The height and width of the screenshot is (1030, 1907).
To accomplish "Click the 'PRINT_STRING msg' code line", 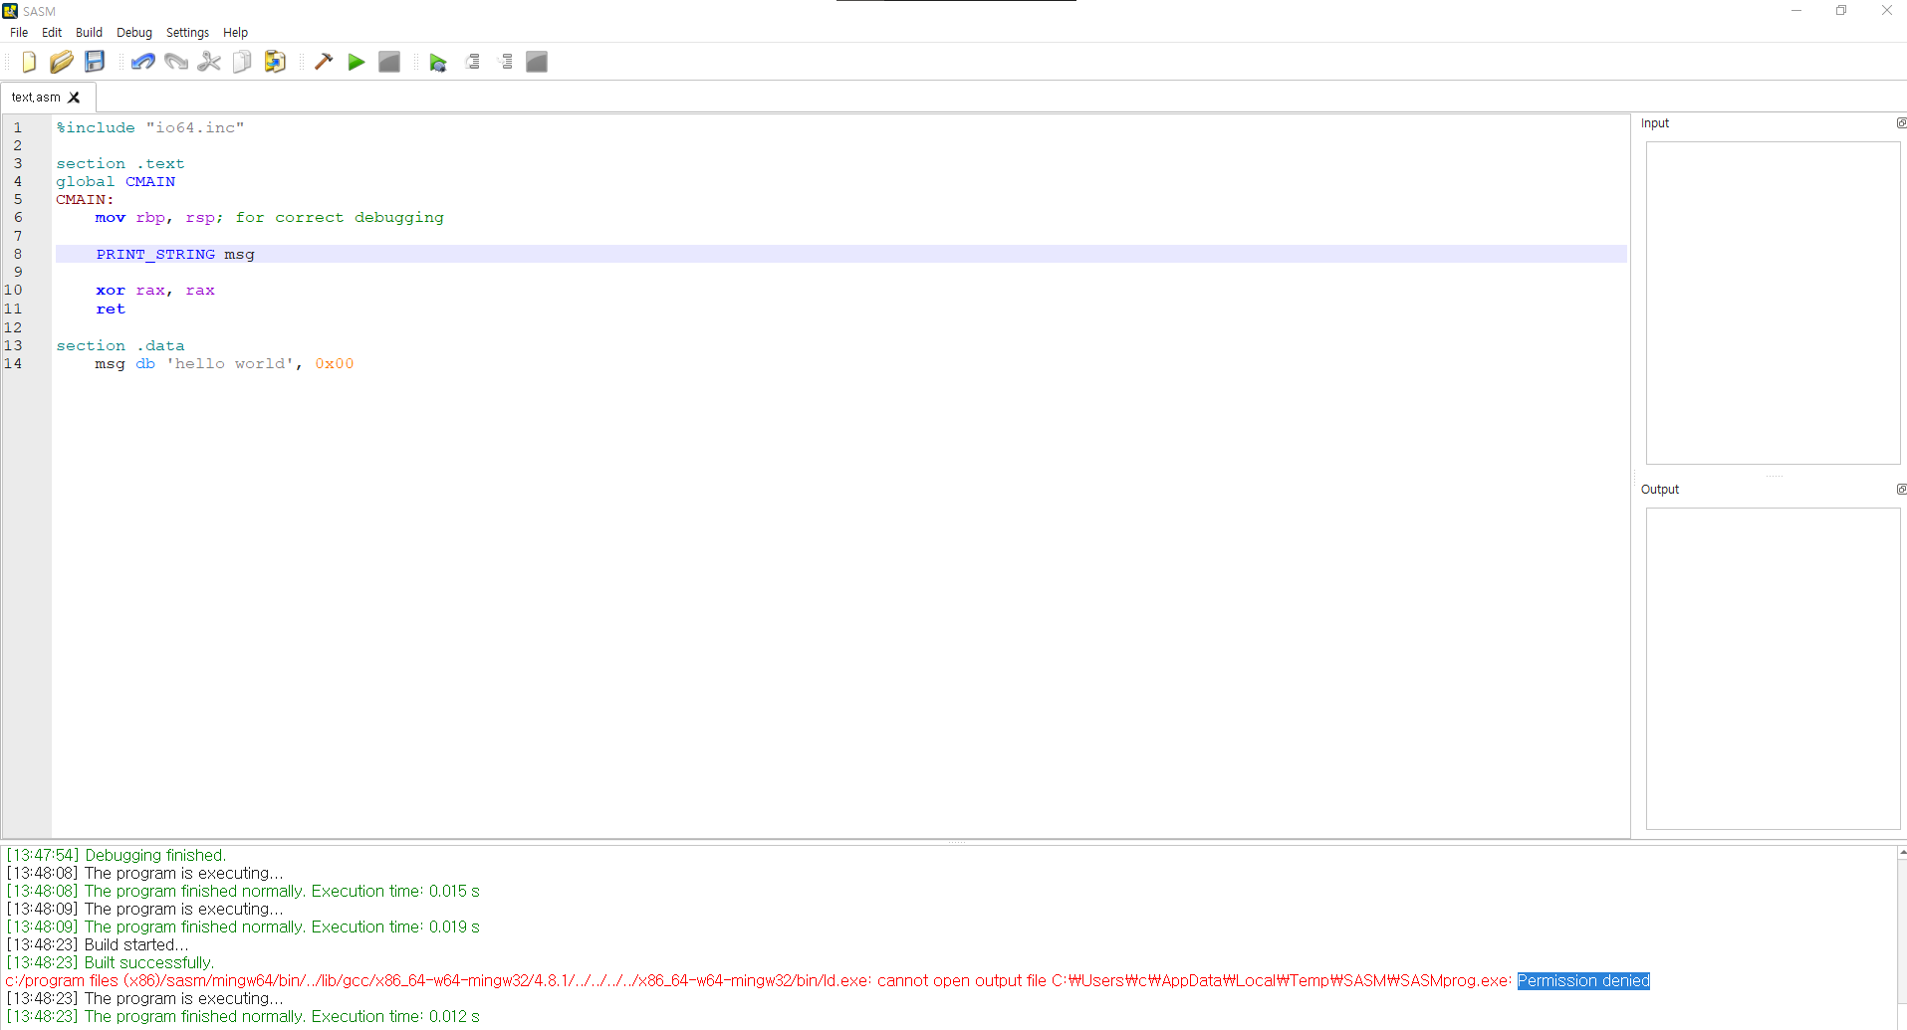I will (x=175, y=255).
